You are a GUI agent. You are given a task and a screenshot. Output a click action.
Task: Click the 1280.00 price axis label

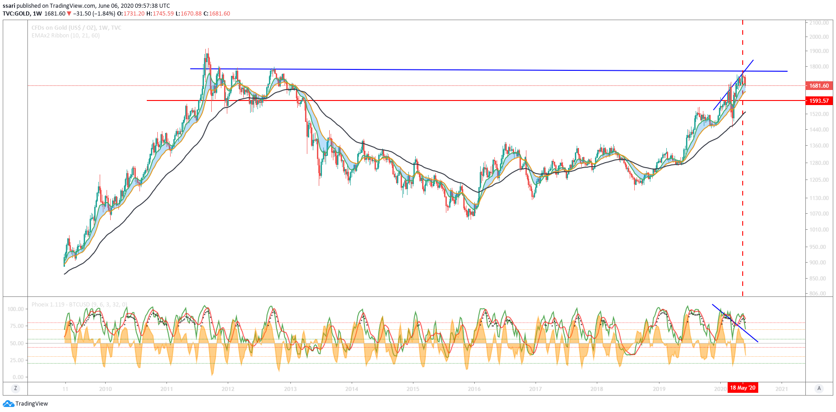[819, 163]
